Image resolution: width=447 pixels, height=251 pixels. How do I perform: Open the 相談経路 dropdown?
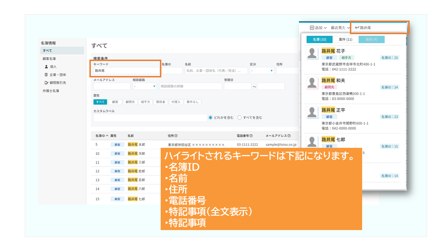pyautogui.click(x=145, y=86)
